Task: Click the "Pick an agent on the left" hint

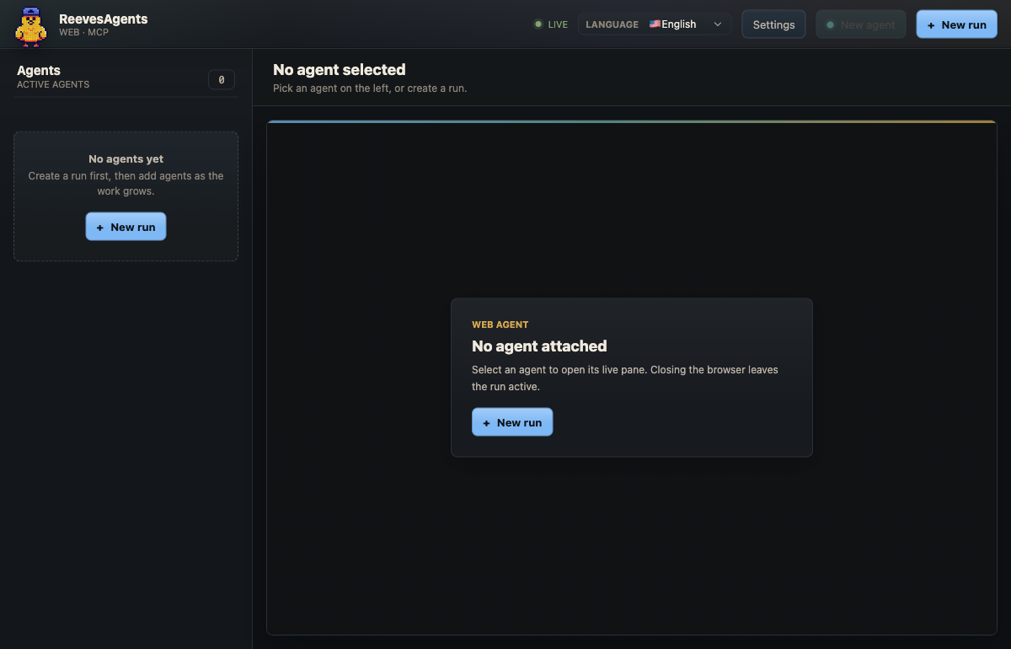Action: [x=370, y=88]
